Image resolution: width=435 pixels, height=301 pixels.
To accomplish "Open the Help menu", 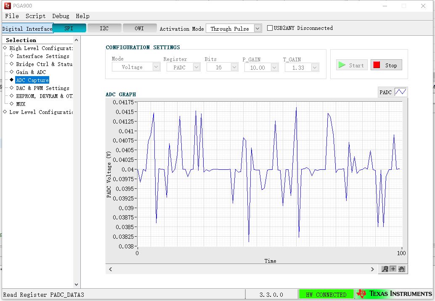I will click(83, 16).
